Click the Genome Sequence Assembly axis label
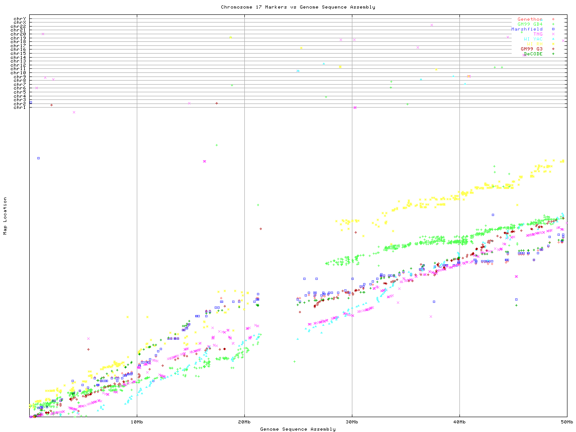 tap(298, 429)
